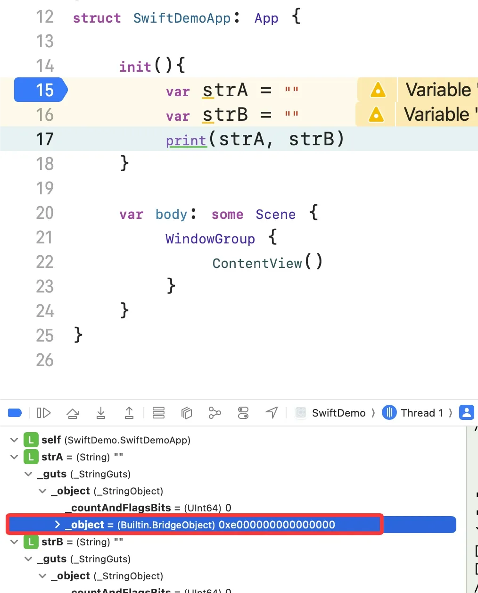The height and width of the screenshot is (593, 478).
Task: Expand the Builtin.BridgeObject _object row
Action: tap(58, 525)
